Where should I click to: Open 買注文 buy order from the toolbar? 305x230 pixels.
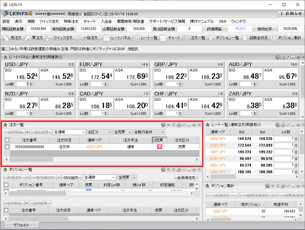[34, 38]
